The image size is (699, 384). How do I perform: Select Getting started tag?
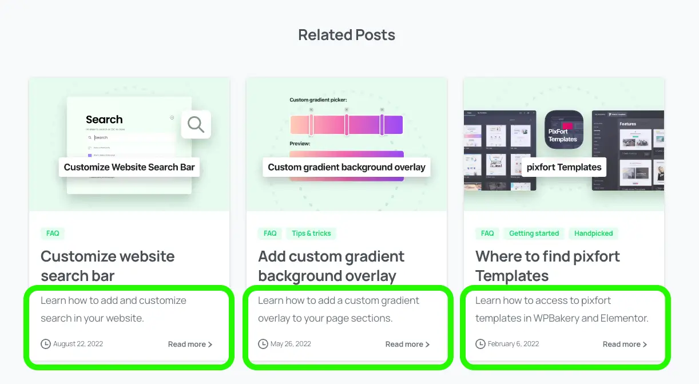534,233
